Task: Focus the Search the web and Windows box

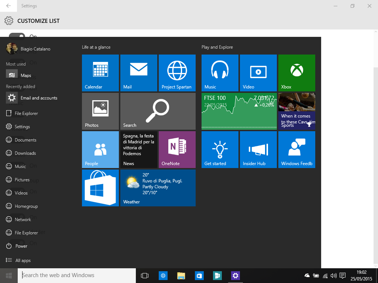Action: [77, 276]
